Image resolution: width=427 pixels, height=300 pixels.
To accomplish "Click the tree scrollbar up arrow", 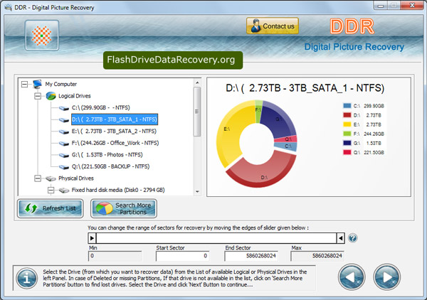I will 197,82.
